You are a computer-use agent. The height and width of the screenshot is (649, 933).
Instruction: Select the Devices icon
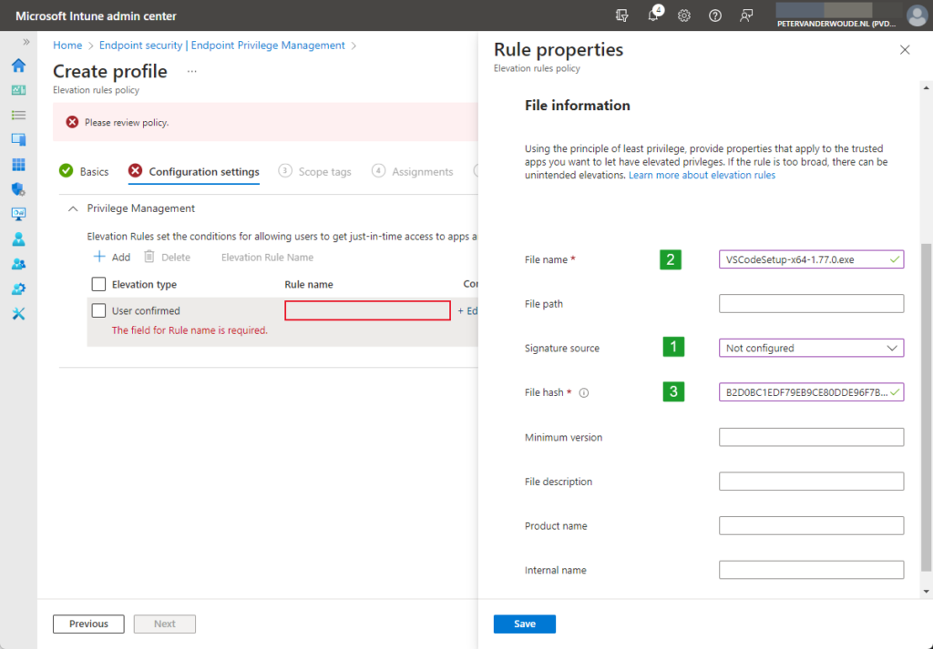pos(18,138)
